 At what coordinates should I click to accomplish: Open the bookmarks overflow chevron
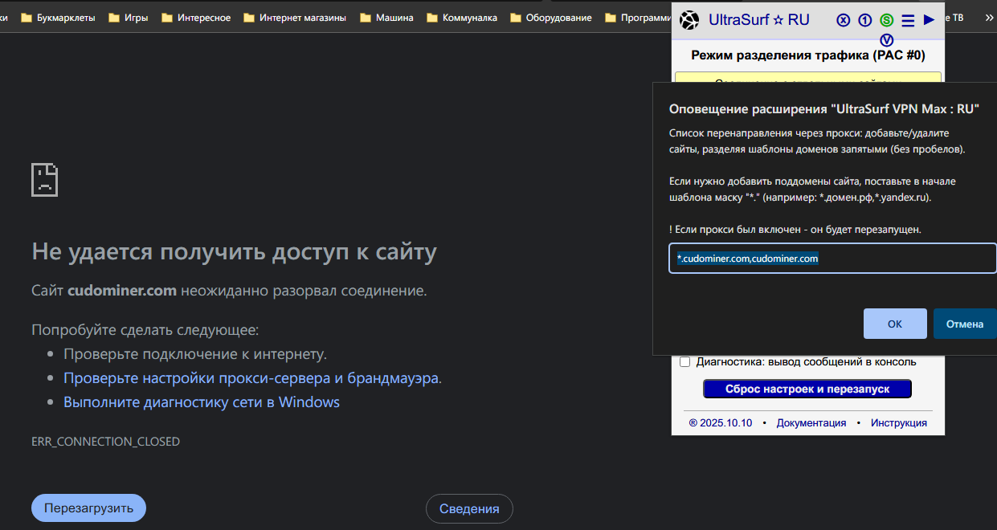[x=989, y=18]
